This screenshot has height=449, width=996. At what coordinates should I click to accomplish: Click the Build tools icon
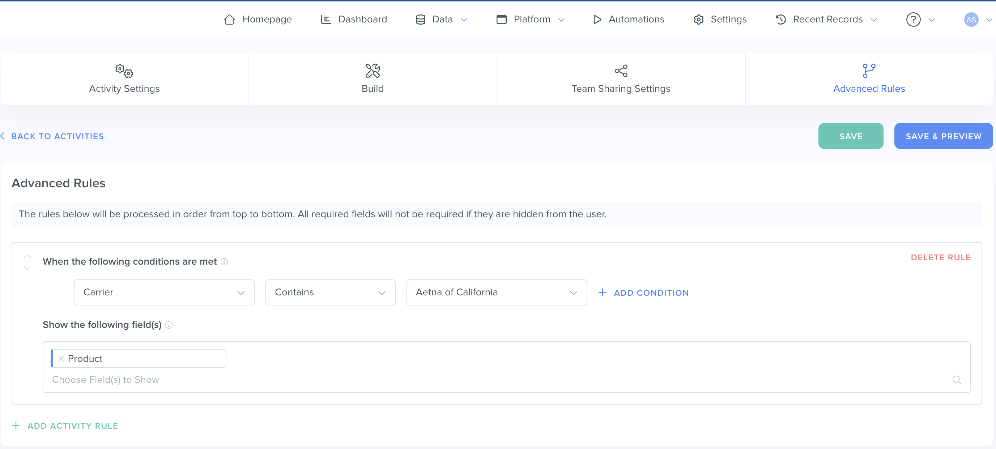[x=373, y=71]
